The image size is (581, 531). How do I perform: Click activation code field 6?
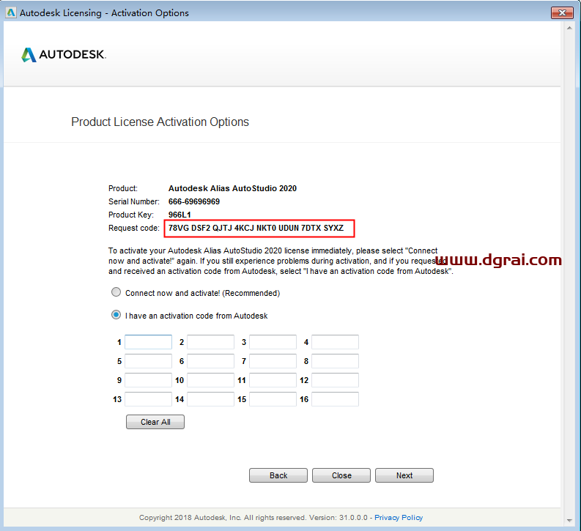click(x=210, y=361)
